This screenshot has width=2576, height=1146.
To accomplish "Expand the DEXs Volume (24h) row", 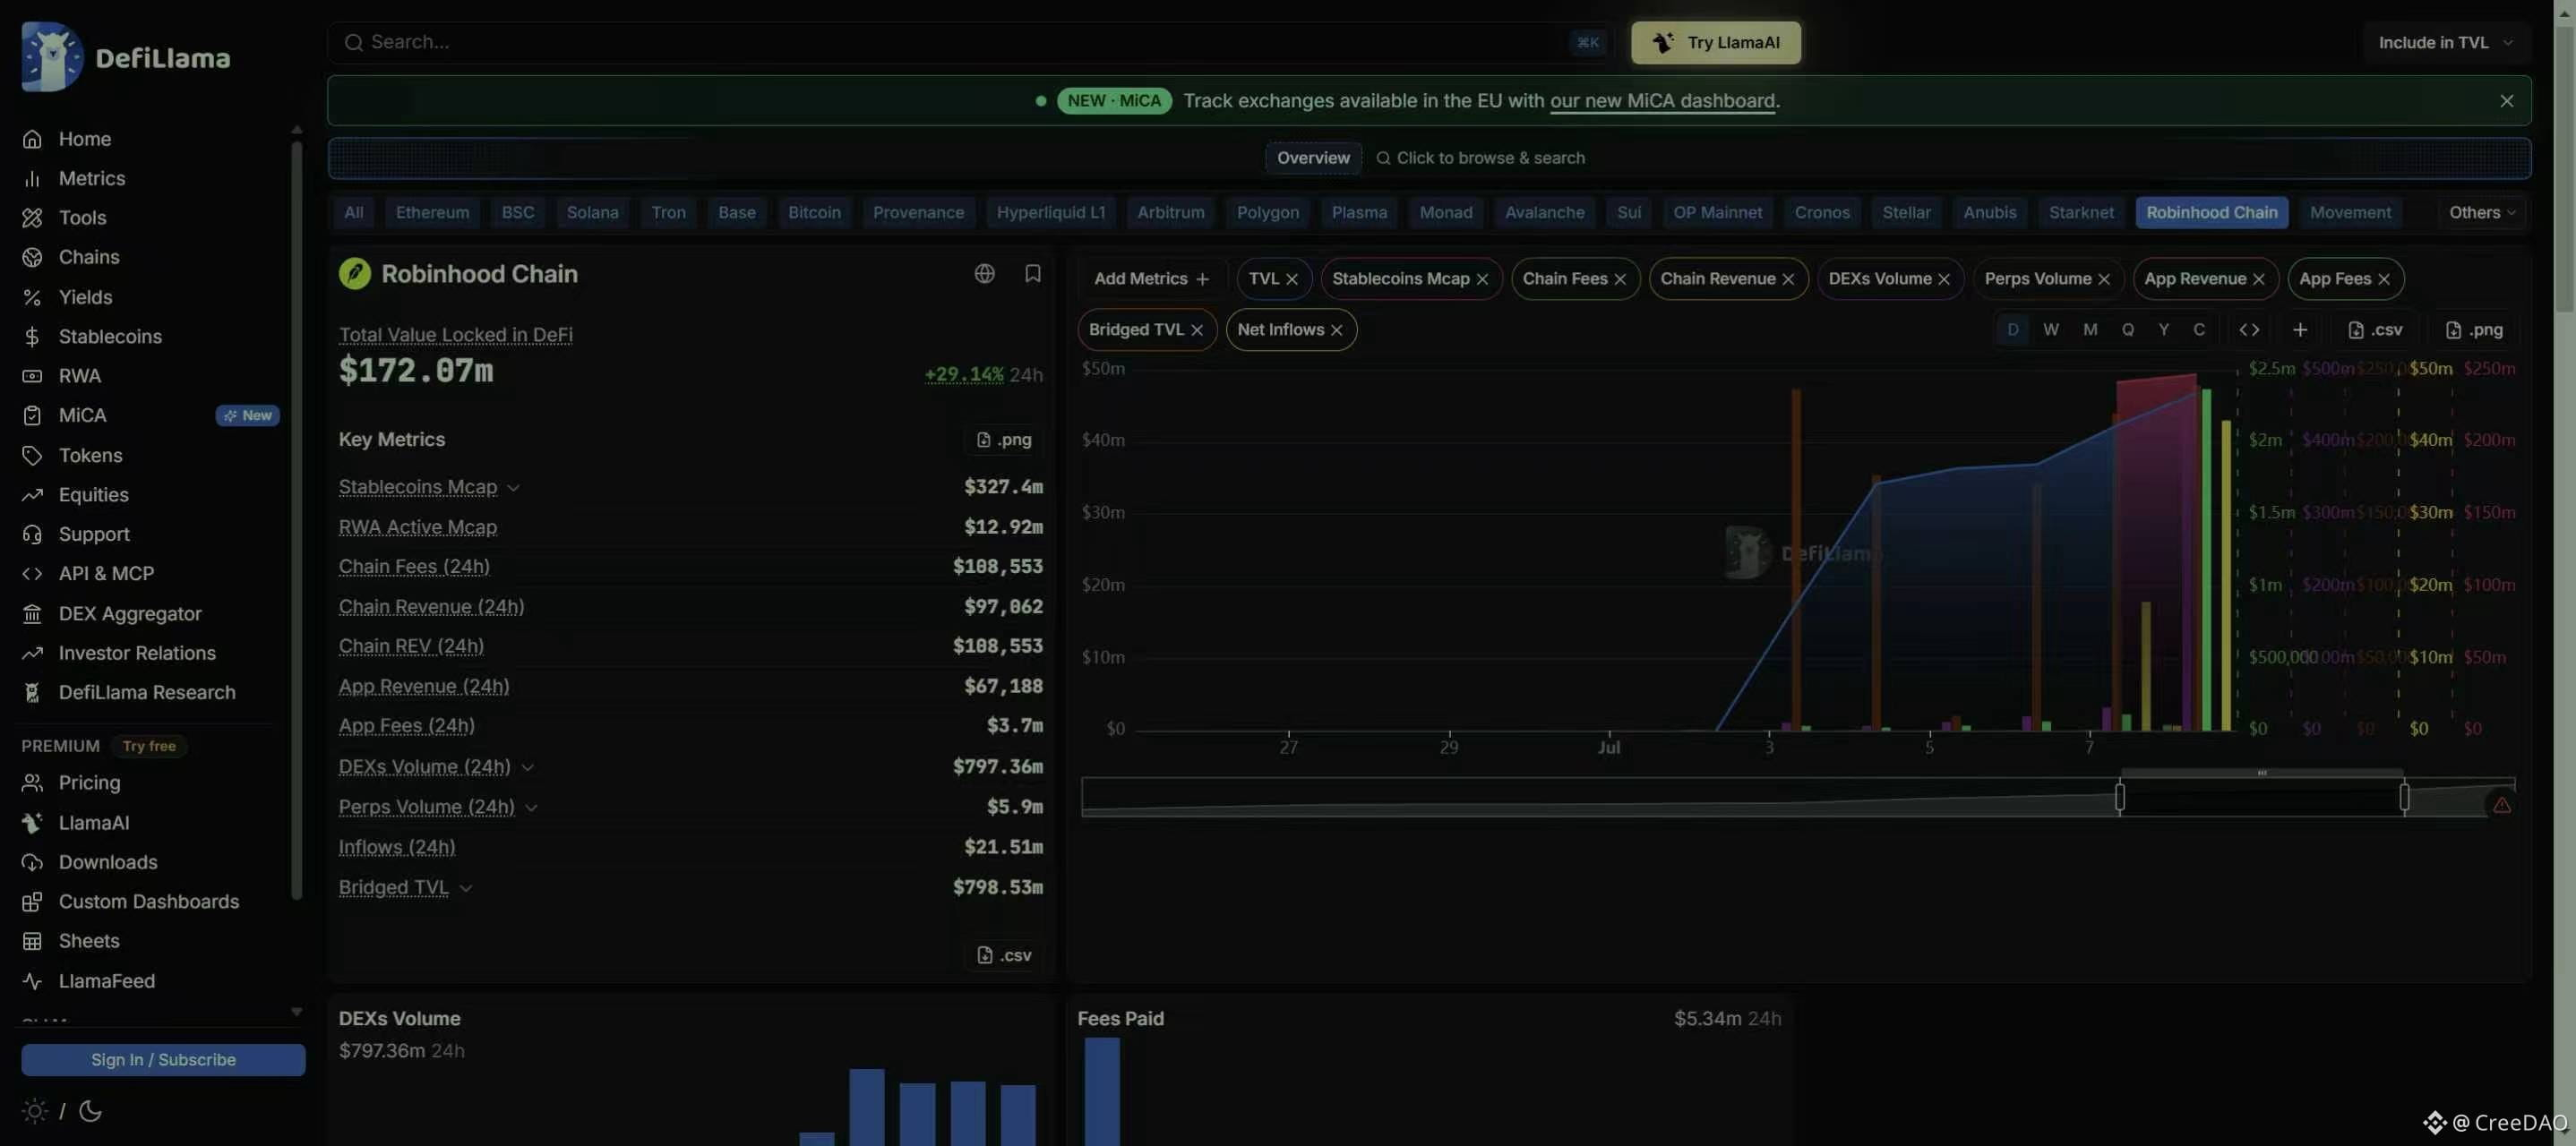I will (527, 767).
